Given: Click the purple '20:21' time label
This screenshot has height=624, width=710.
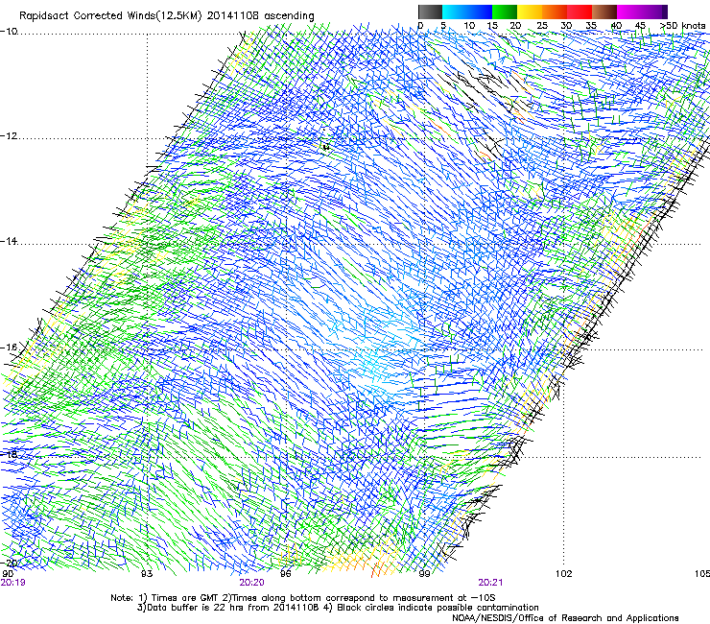Looking at the screenshot, I should tap(490, 583).
